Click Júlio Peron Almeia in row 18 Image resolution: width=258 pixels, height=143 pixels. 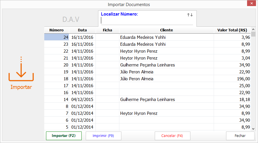pyautogui.click(x=137, y=79)
